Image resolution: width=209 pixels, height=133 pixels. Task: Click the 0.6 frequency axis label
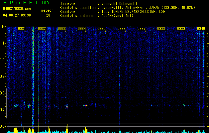[3, 126]
